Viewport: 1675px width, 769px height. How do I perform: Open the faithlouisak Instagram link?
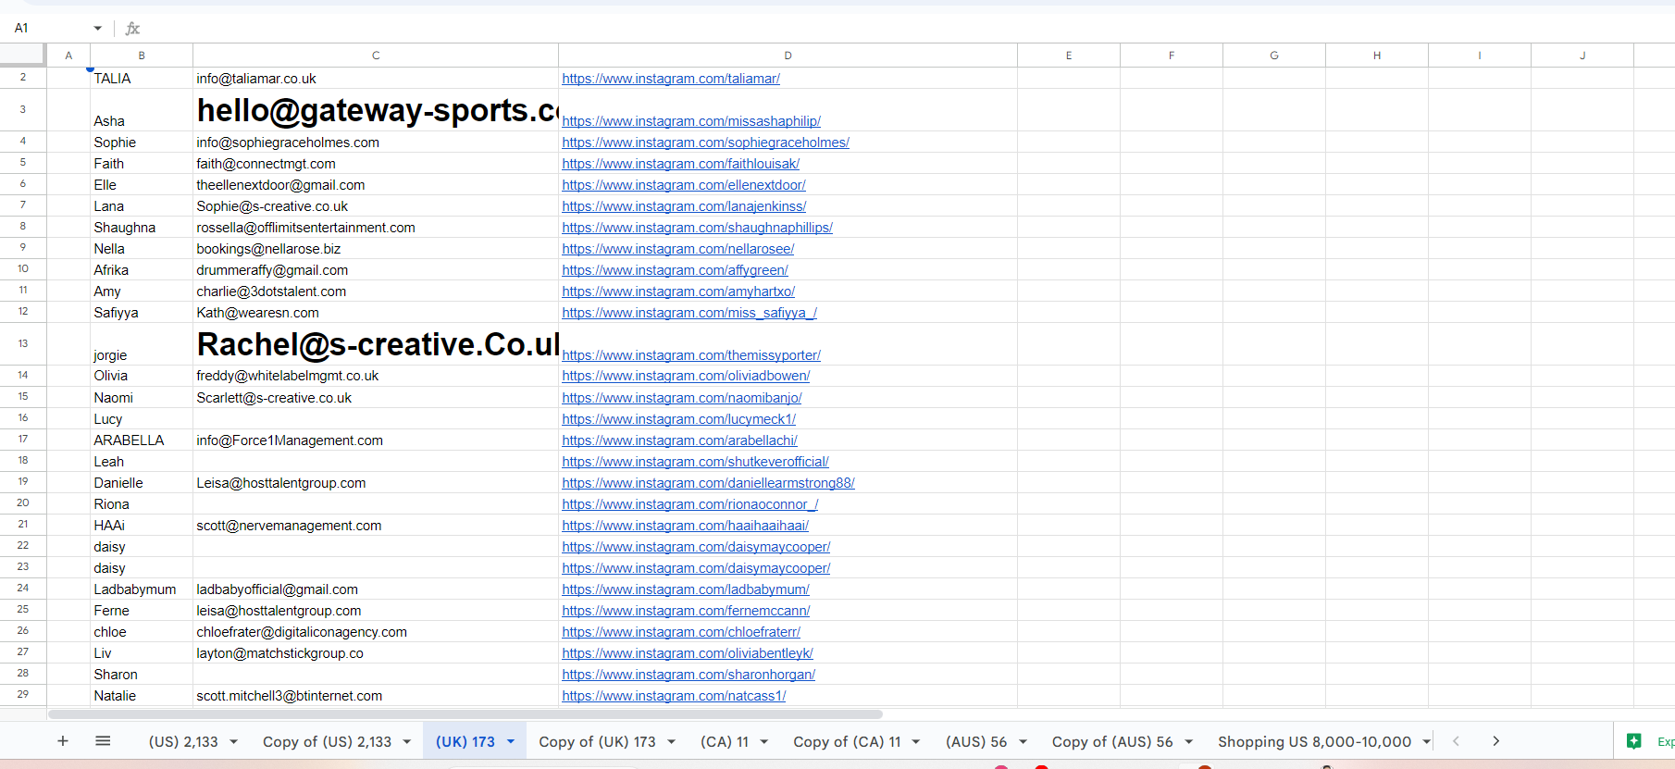(680, 164)
